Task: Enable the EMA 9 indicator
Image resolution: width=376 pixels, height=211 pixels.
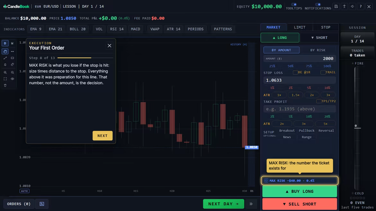Action: [36, 29]
